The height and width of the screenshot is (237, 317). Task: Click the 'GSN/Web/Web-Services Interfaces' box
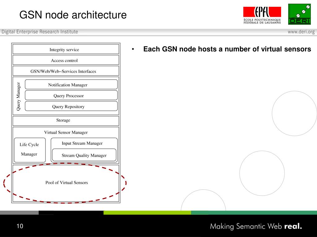pyautogui.click(x=66, y=71)
